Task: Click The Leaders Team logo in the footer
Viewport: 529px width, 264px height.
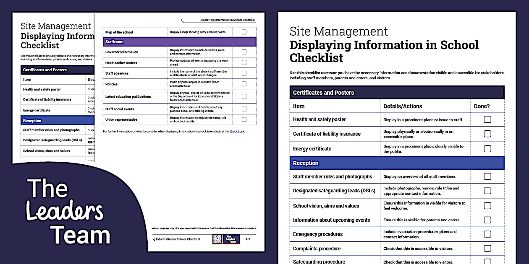Action: [x=230, y=239]
